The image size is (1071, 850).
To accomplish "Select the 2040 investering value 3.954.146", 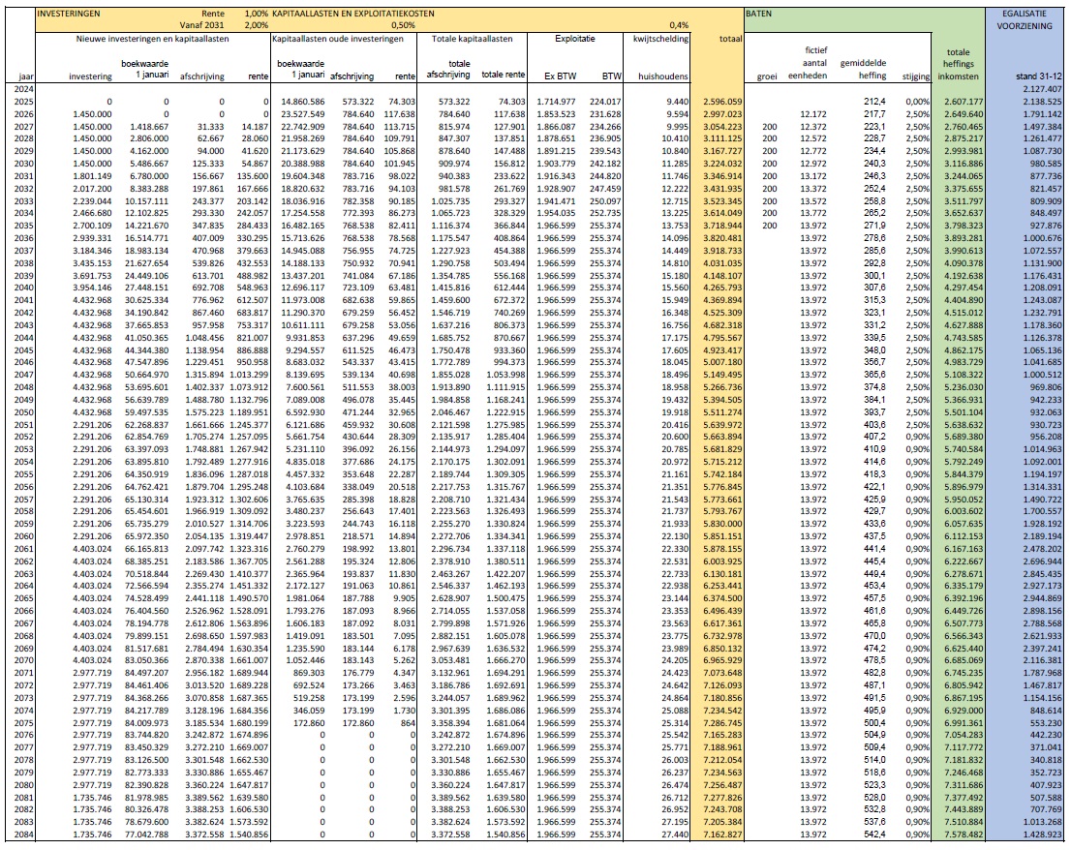I will click(93, 288).
